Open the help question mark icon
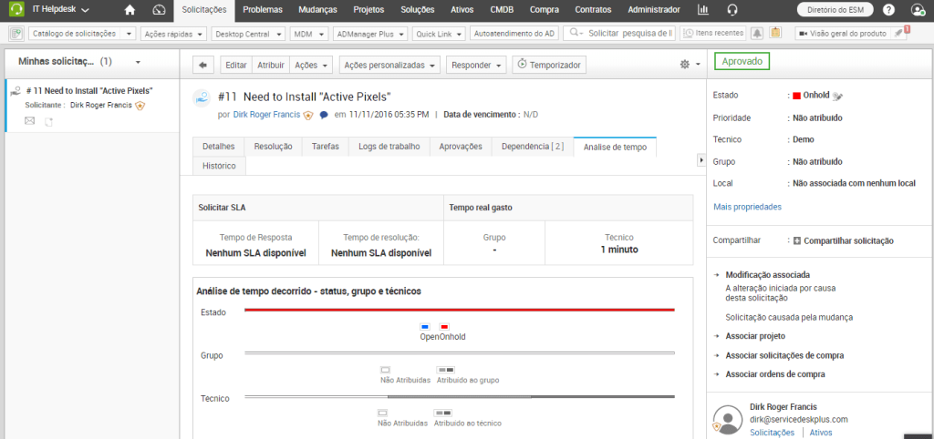This screenshot has width=934, height=439. (x=888, y=10)
